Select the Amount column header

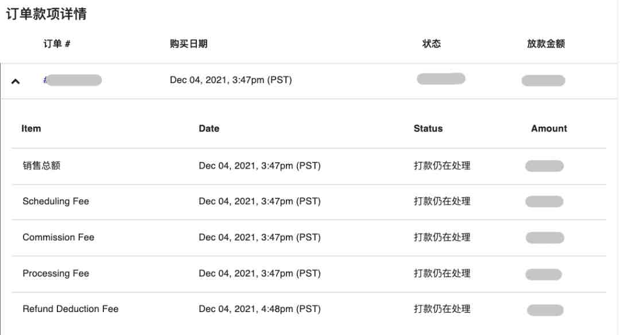tap(549, 129)
